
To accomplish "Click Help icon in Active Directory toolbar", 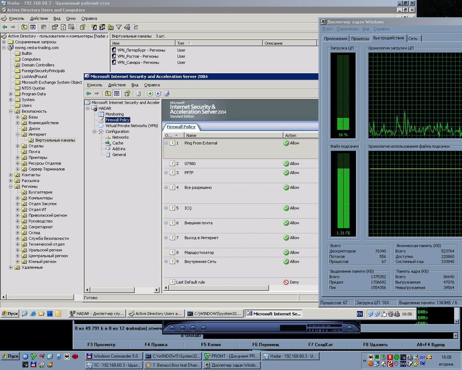I will [x=83, y=27].
